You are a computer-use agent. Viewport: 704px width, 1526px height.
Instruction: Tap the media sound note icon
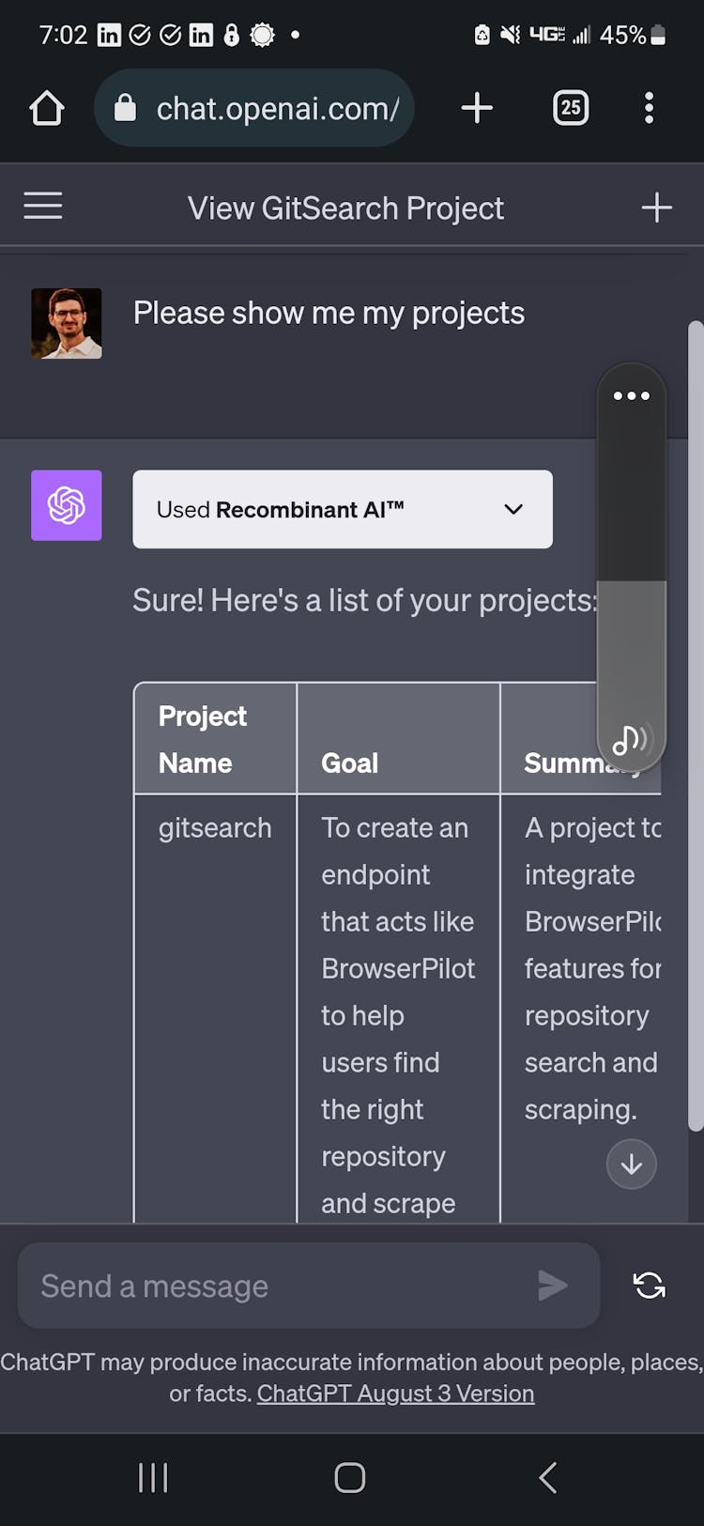tap(631, 740)
